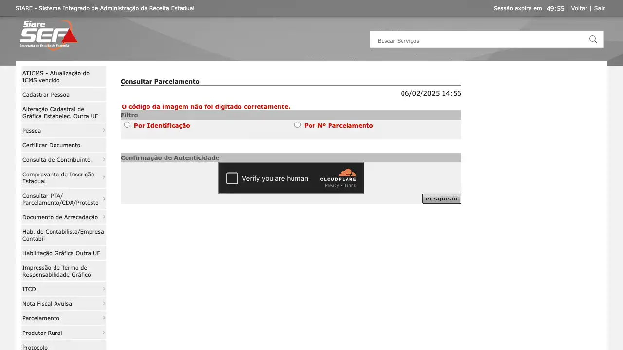Click the search magnifier icon
623x350 pixels.
[593, 40]
